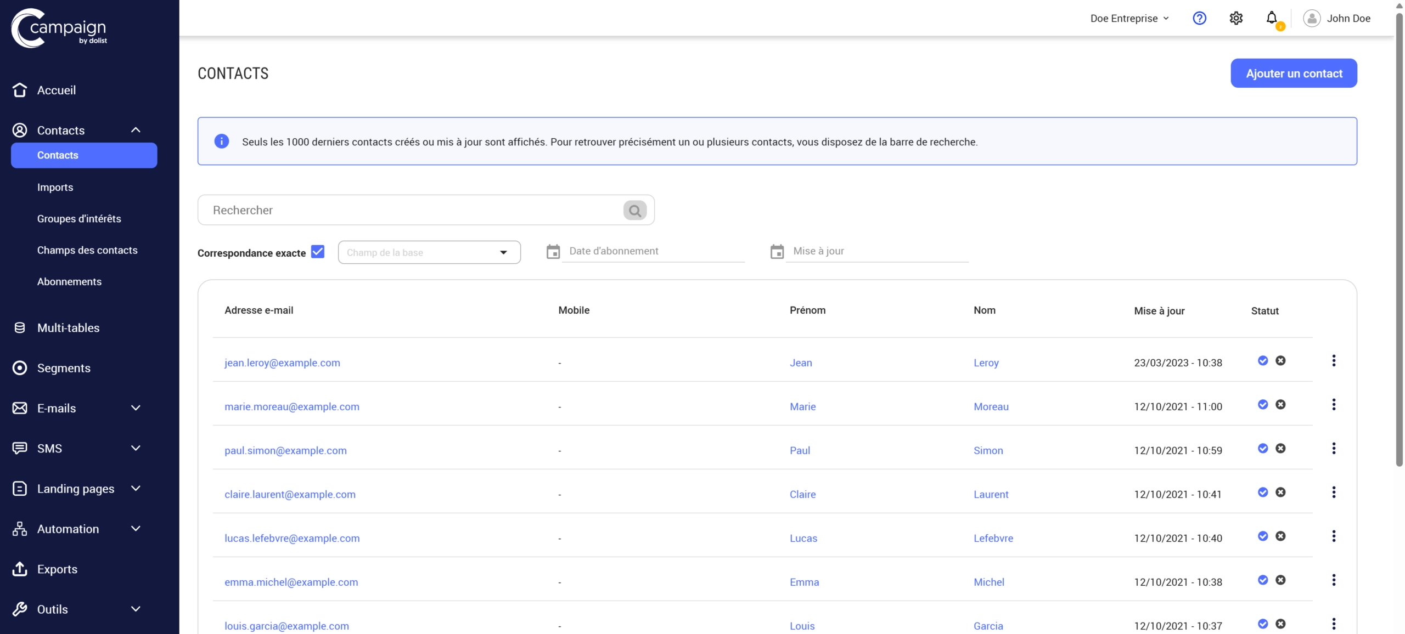The width and height of the screenshot is (1405, 634).
Task: Expand the SMS sidebar section
Action: click(x=136, y=448)
